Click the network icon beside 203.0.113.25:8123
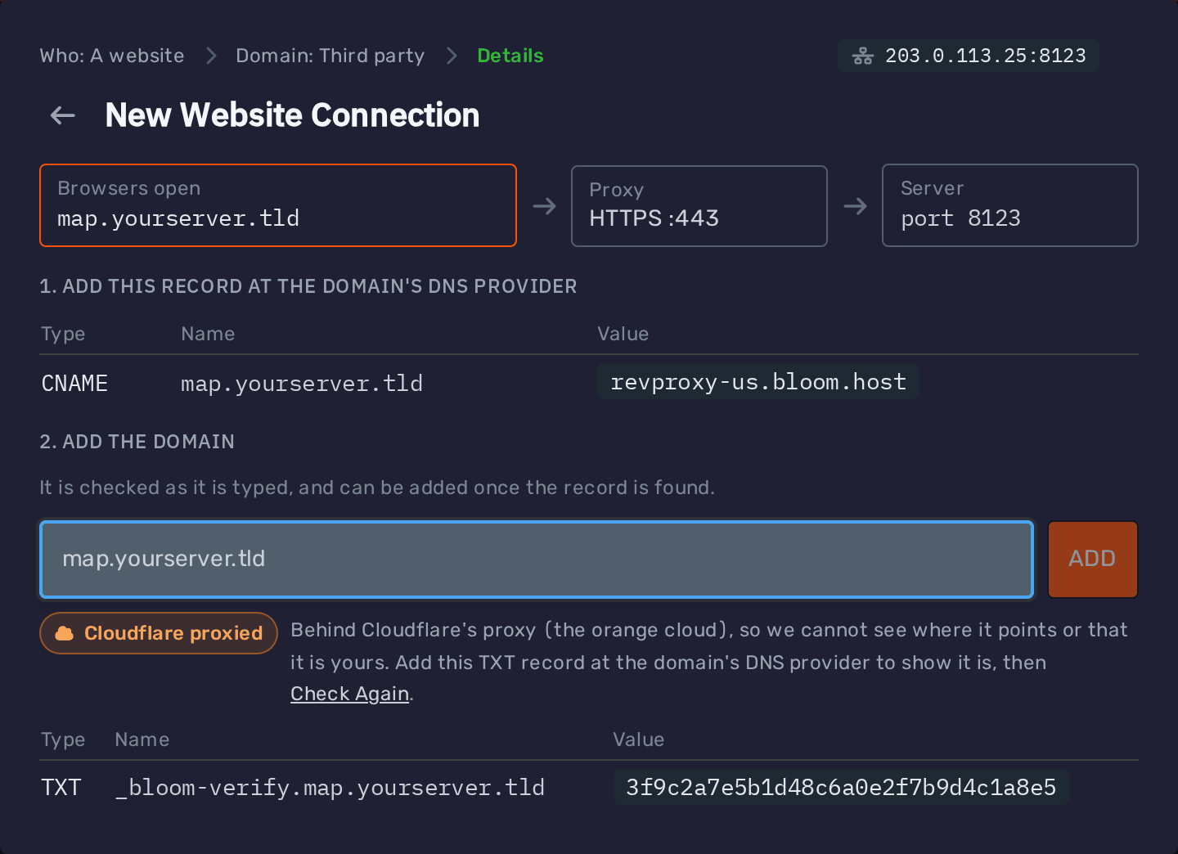This screenshot has height=854, width=1178. click(x=863, y=56)
